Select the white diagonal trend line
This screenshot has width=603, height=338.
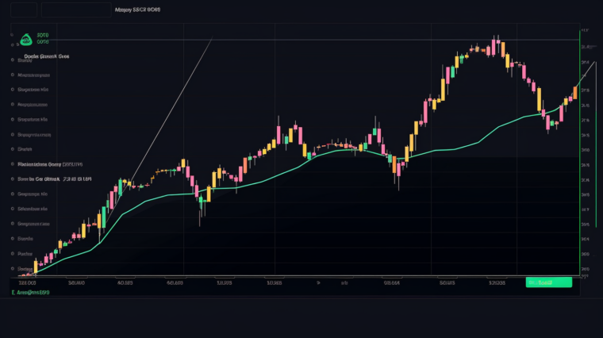171,111
